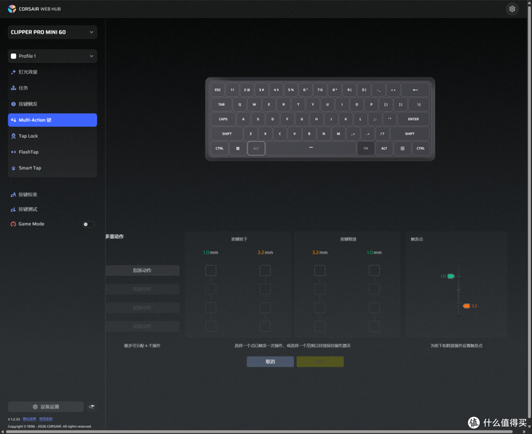The image size is (532, 434).
Task: Check the top box under release 3.2 mm
Action: pos(320,270)
